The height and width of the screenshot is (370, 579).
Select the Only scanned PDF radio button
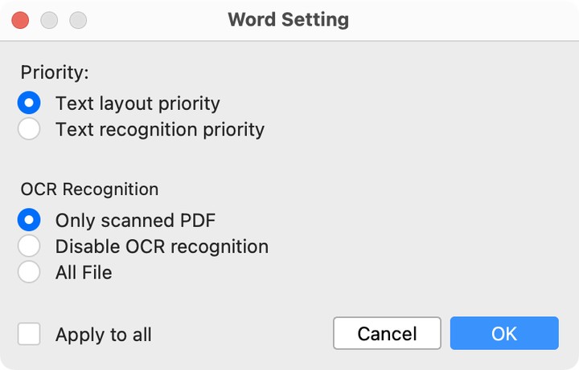coord(29,220)
